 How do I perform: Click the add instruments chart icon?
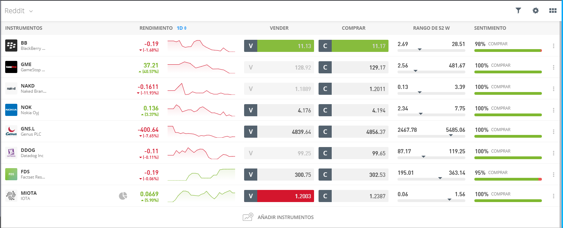(248, 217)
